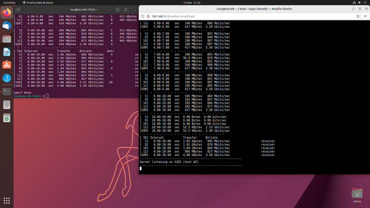Open Firefox Web Browser app menu
This screenshot has width=370, height=208.
(x=38, y=3)
